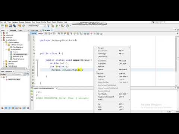Toggle Show Inherited Members in Navigator footer
The image size is (179, 134).
pyautogui.click(x=2, y=108)
